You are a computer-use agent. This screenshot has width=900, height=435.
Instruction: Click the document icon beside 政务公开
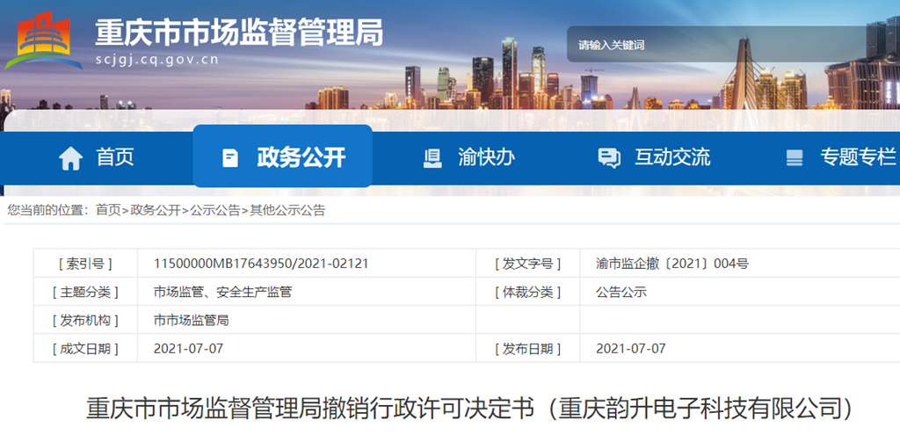[230, 158]
